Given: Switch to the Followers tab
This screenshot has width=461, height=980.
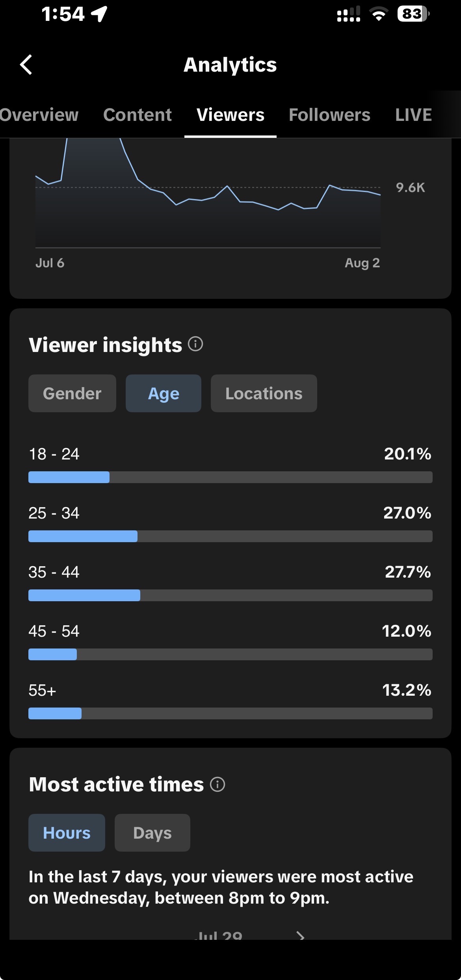Looking at the screenshot, I should point(330,115).
